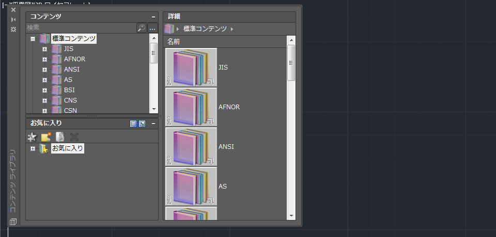The image size is (496, 237).
Task: Switch favorites to thumbnail view
Action: pyautogui.click(x=143, y=124)
